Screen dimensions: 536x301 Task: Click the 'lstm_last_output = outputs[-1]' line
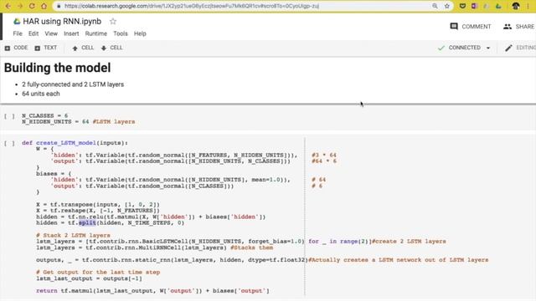tap(89, 278)
